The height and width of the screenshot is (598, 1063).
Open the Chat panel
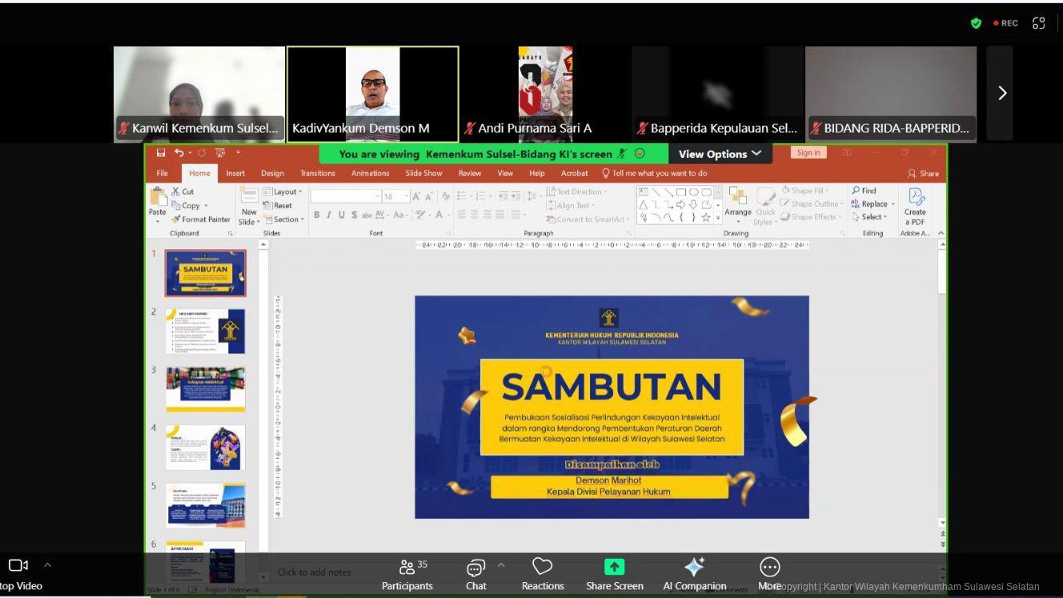[x=475, y=573]
